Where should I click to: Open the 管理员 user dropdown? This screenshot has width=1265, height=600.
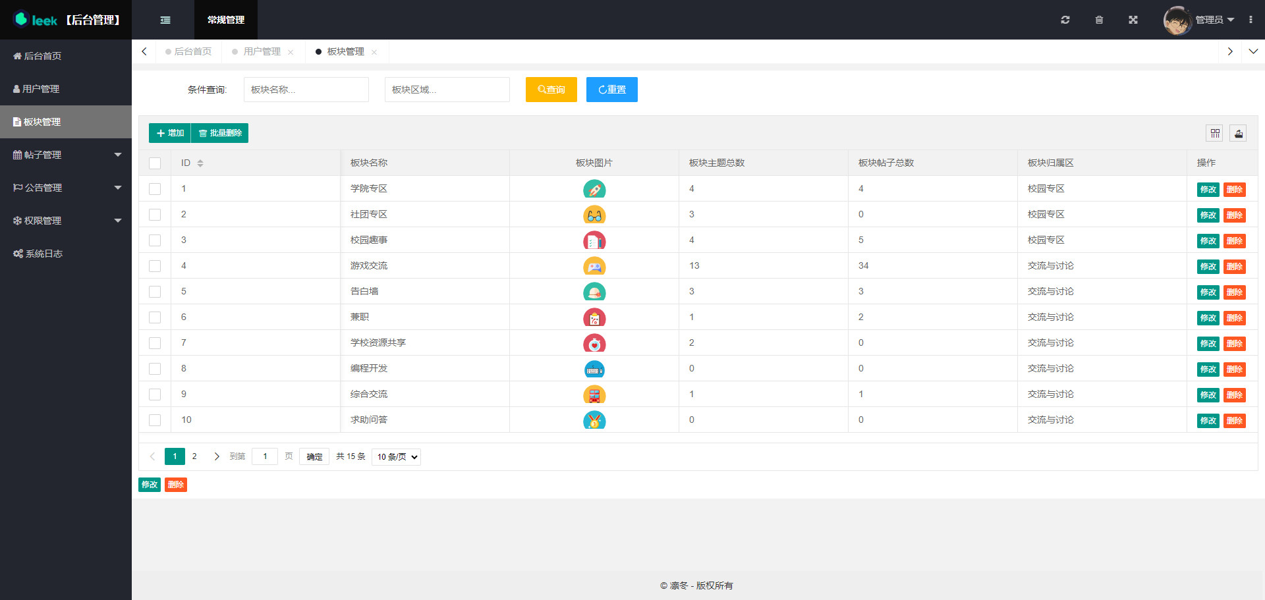click(1214, 20)
